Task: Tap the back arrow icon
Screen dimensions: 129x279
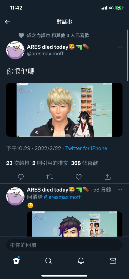Action: pos(8,22)
